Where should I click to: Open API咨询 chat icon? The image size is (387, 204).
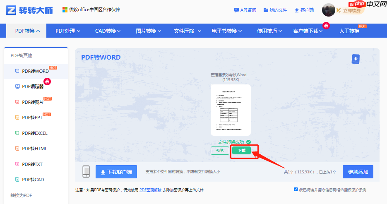(236, 10)
